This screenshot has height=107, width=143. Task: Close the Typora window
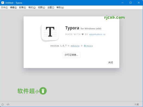pos(139,3)
